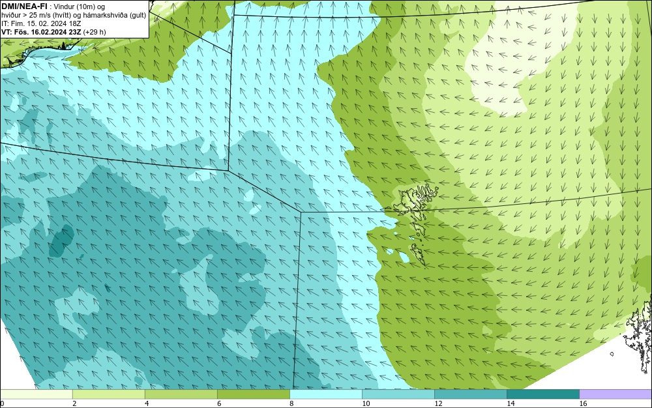This screenshot has height=408, width=652.
Task: Click the 'DMI/NEA-FI' title text
Action: pos(23,6)
